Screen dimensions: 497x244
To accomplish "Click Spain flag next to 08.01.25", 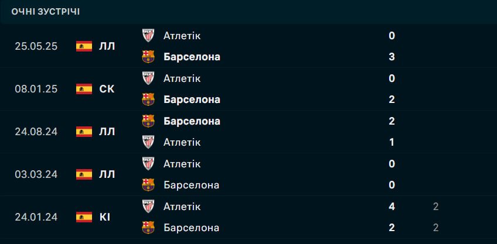I will (x=84, y=89).
